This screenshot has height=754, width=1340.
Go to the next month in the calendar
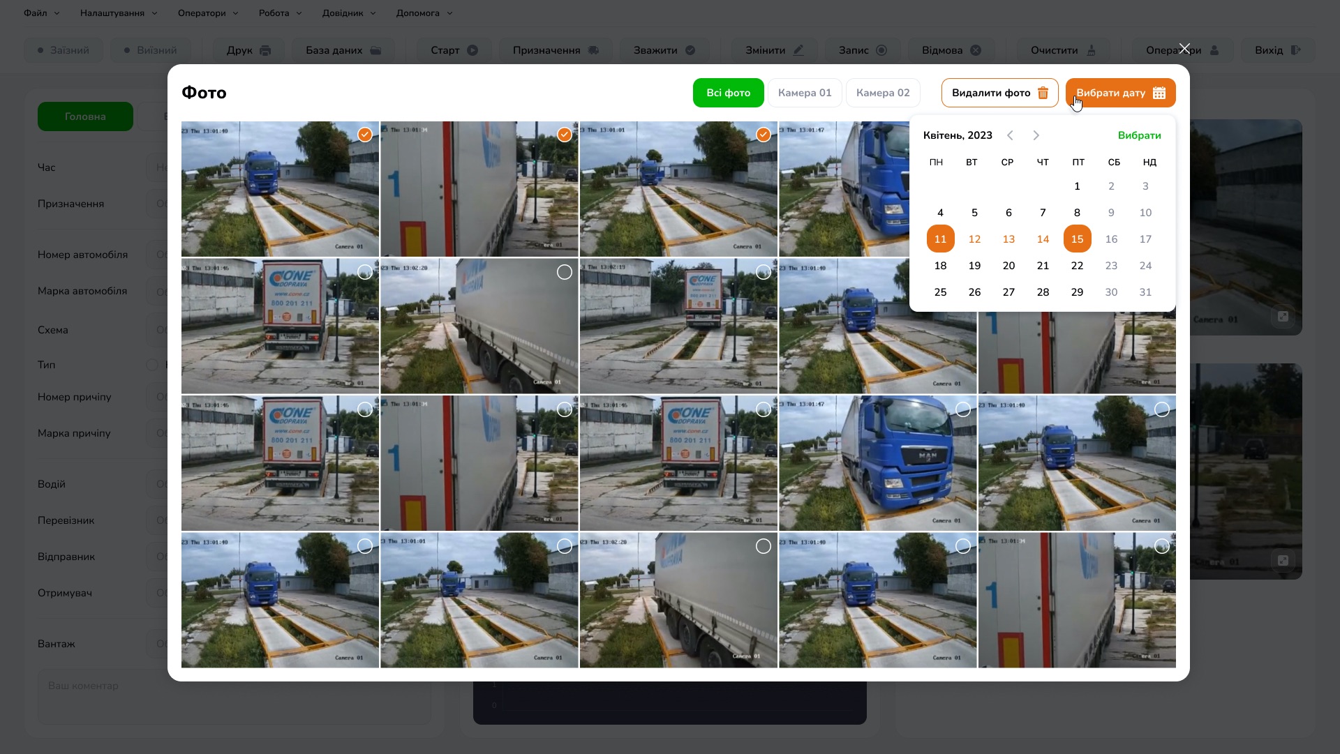[1036, 135]
